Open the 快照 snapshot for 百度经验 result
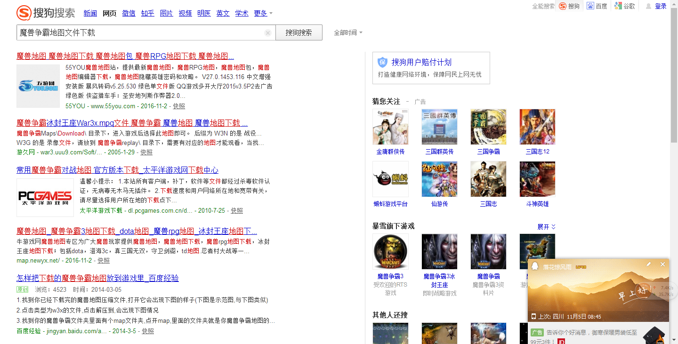This screenshot has width=678, height=344. (148, 331)
